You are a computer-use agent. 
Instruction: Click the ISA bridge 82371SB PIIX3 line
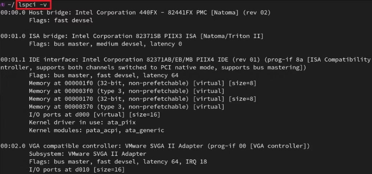tap(132, 36)
